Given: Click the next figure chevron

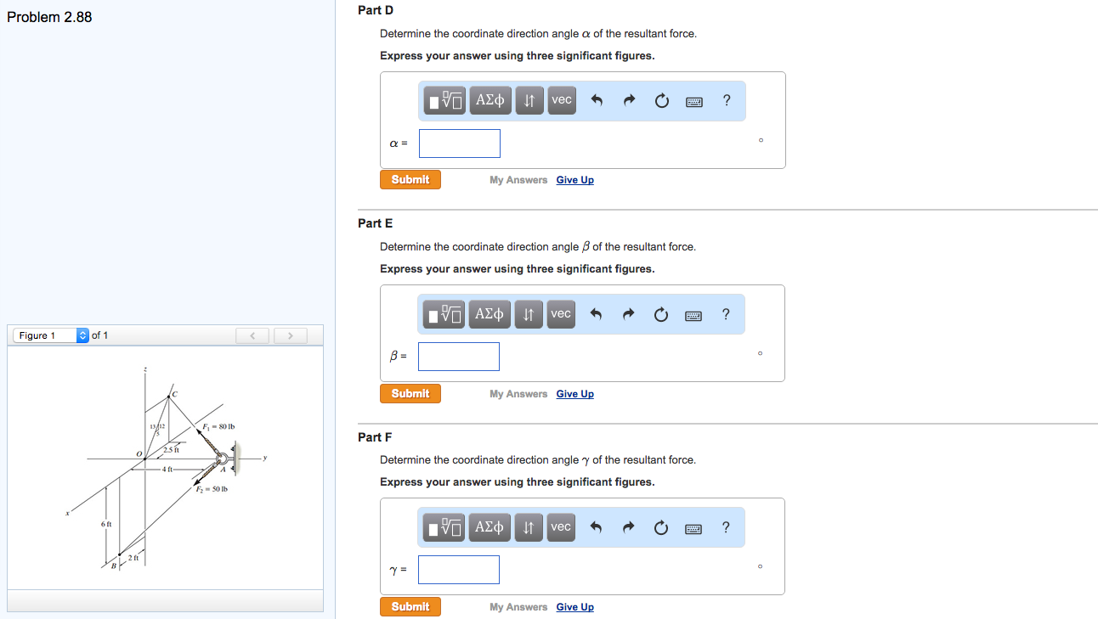Looking at the screenshot, I should pyautogui.click(x=290, y=335).
